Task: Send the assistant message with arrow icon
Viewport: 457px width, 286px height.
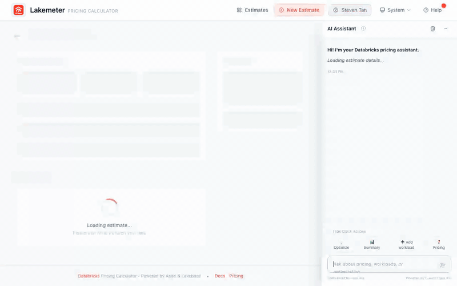Action: (x=442, y=265)
